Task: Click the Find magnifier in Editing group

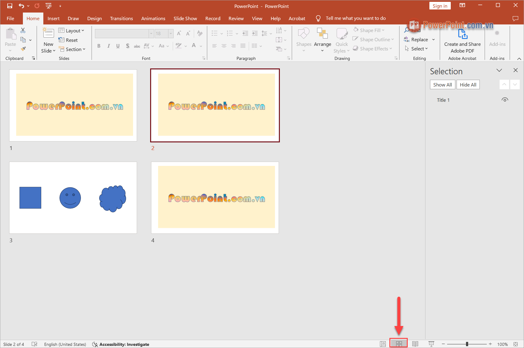Action: coord(407,30)
